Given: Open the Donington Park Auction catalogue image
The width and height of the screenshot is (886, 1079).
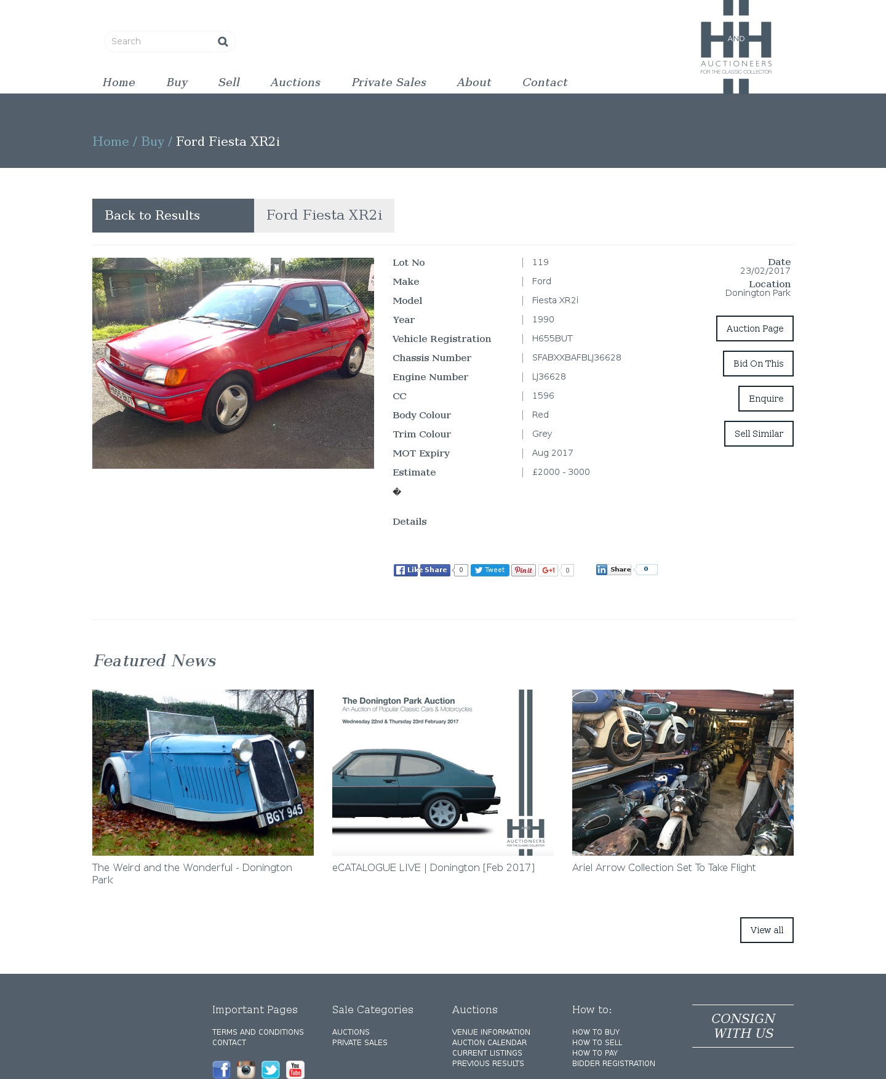Looking at the screenshot, I should click(x=443, y=773).
